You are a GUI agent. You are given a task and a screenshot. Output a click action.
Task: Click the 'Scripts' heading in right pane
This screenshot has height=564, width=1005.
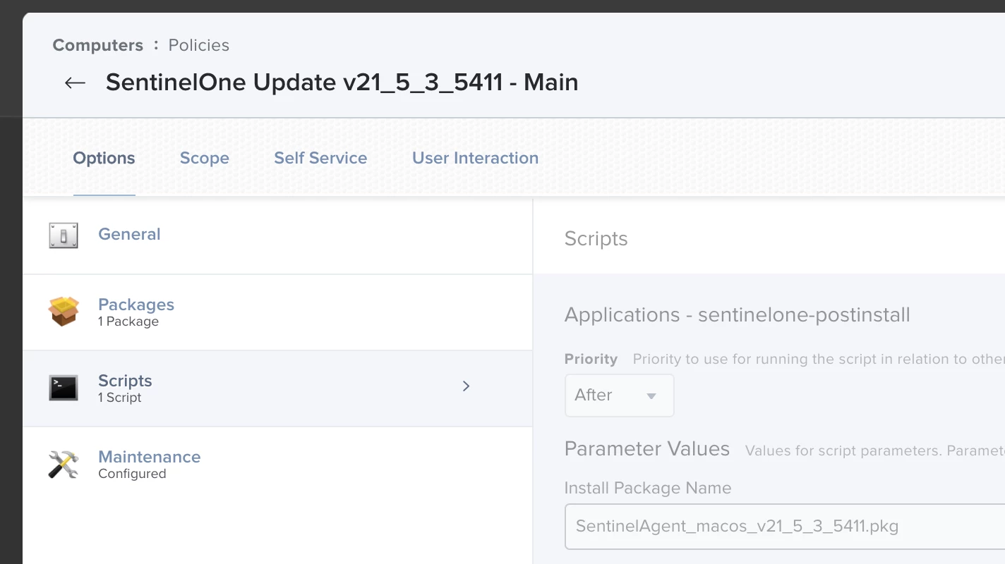[x=596, y=239]
